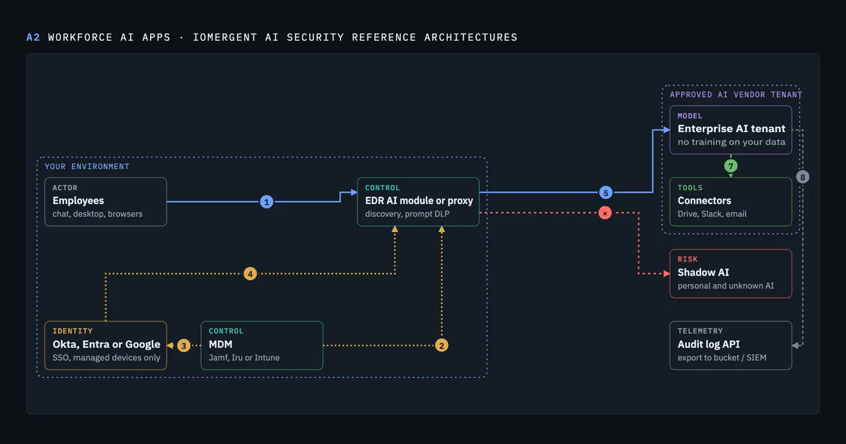Click 'personal and unknown AI' text
This screenshot has width=846, height=444.
pos(726,286)
